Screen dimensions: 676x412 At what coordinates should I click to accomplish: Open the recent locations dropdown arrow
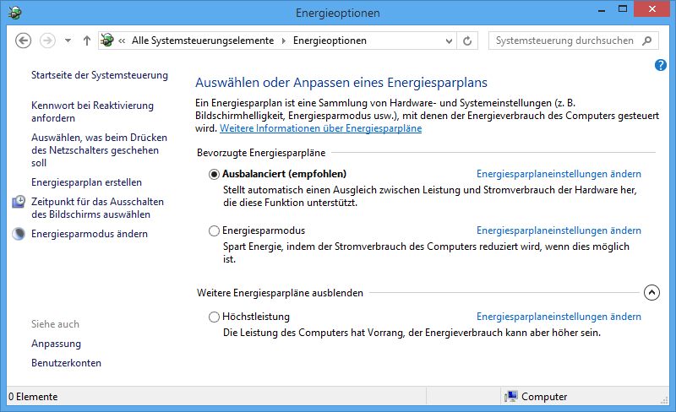68,41
